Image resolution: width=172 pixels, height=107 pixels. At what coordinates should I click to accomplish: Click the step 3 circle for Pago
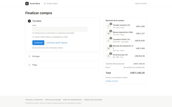coord(29,65)
